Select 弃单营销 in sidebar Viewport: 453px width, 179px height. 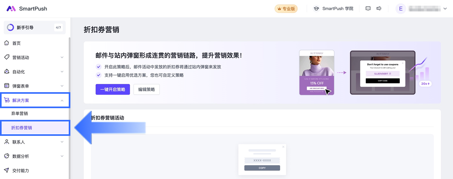point(19,113)
